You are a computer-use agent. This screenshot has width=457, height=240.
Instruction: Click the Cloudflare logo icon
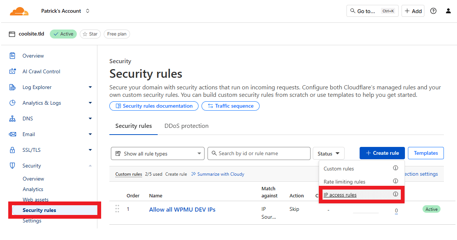tap(19, 11)
